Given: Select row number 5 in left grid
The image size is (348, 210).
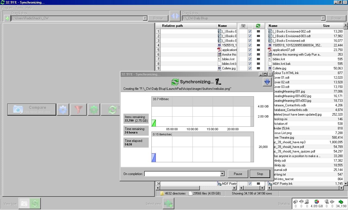Looking at the screenshot, I should pos(158,50).
